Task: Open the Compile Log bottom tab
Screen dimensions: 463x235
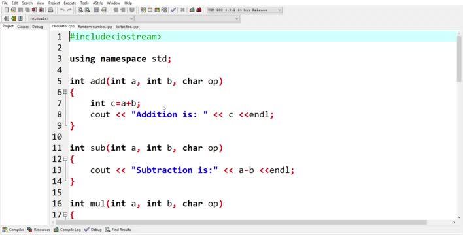Action: click(67, 230)
